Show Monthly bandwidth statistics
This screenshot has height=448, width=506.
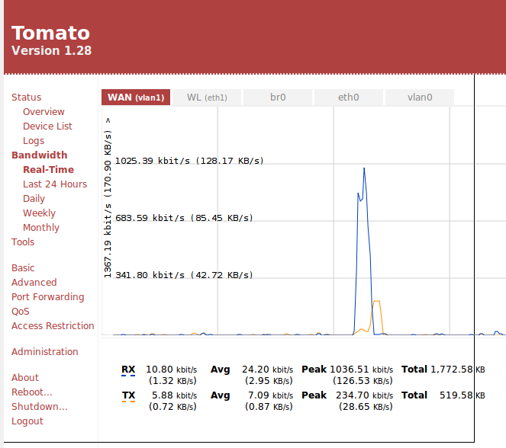[41, 228]
